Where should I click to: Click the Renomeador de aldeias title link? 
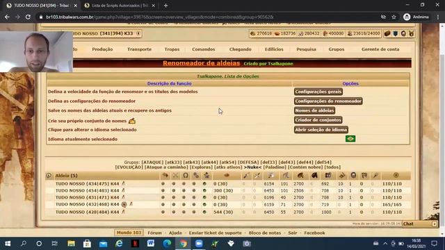tap(201, 63)
